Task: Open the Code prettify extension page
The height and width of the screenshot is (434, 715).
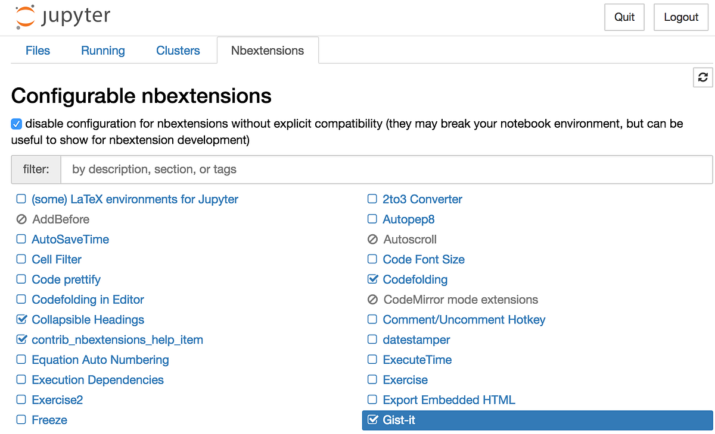Action: (66, 279)
